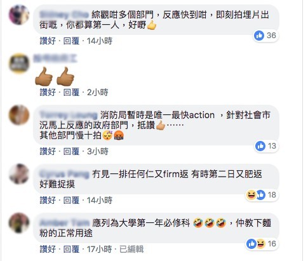Click 讚好 under the 麵粉的正常用途 comment
Image resolution: width=308 pixels, height=261 pixels.
click(x=48, y=249)
